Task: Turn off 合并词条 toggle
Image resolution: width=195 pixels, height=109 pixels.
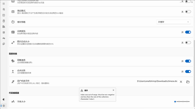Action: point(188,72)
